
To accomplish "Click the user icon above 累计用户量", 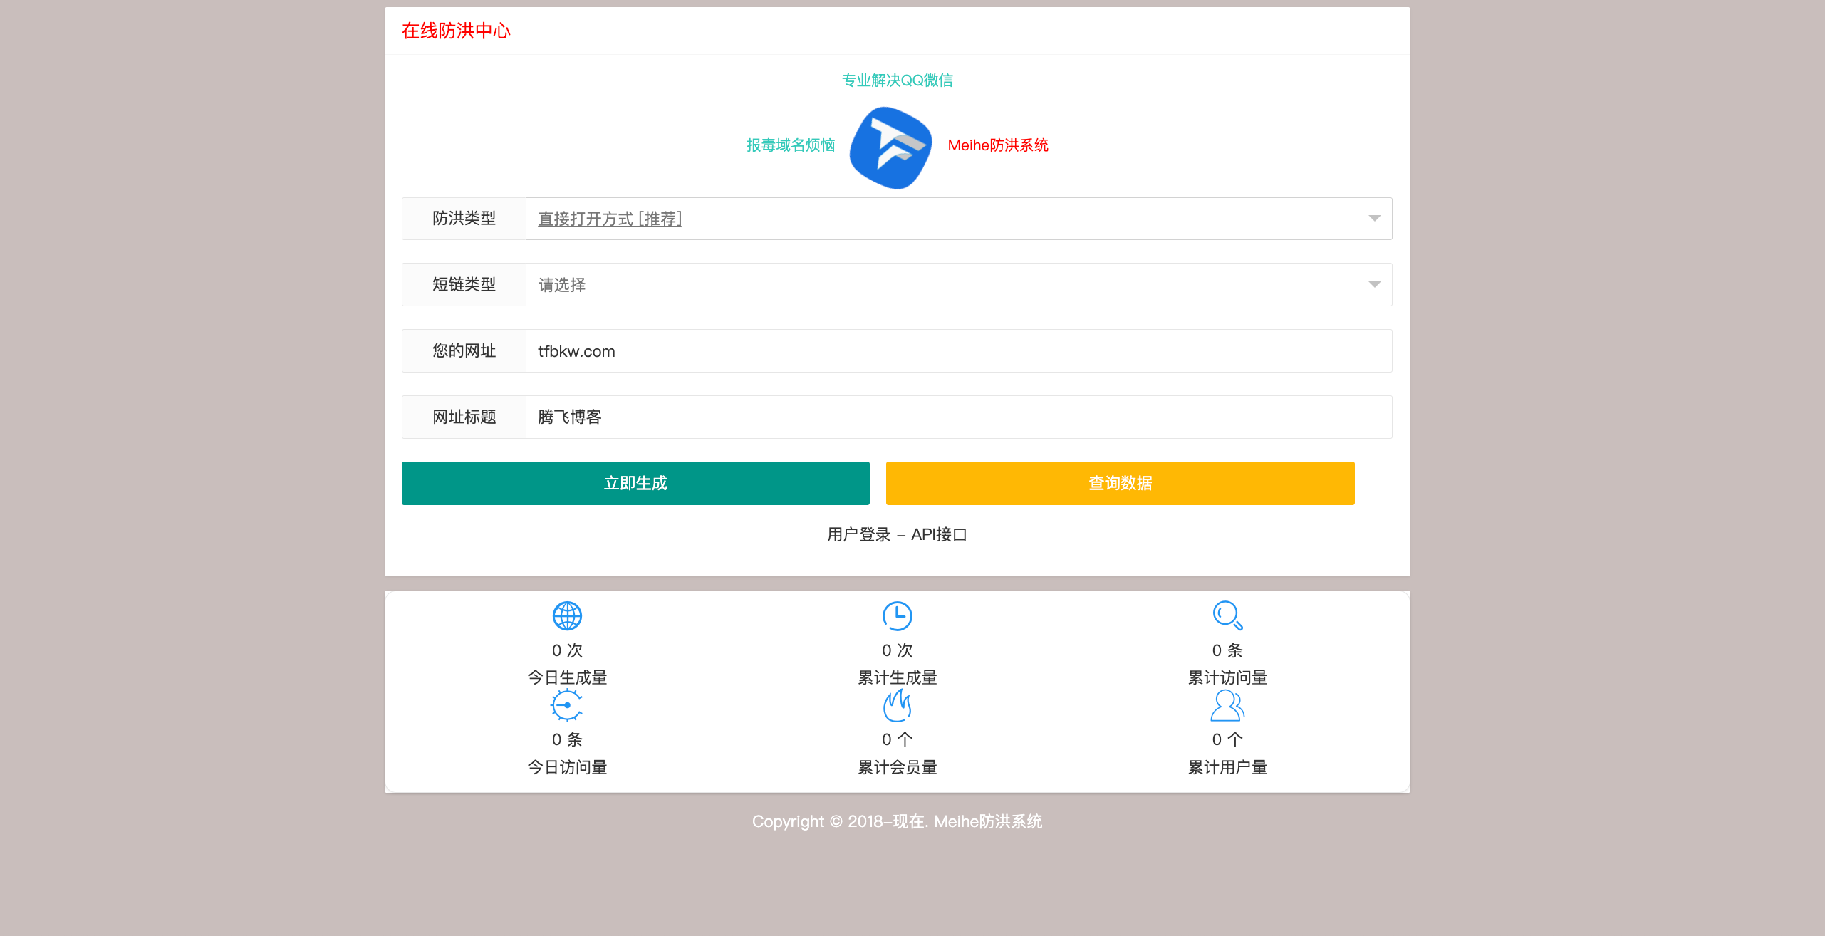I will click(1227, 705).
